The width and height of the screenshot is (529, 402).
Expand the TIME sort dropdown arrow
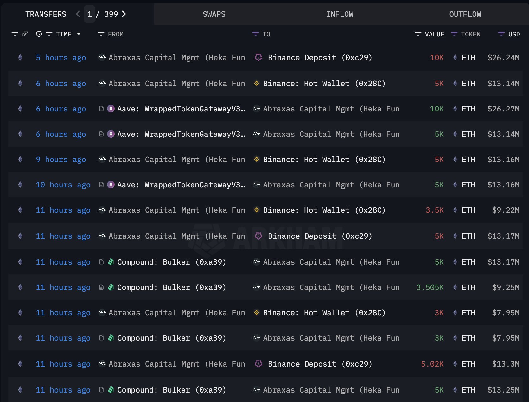pos(79,34)
